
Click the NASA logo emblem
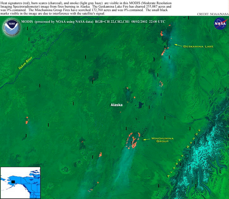click(x=220, y=24)
